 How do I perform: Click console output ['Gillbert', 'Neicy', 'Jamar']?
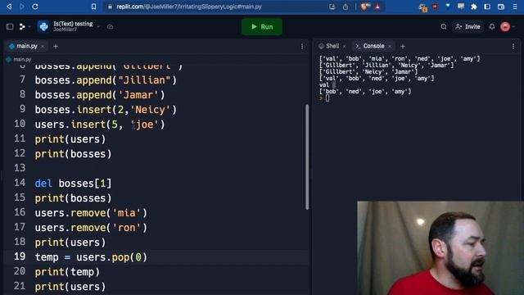click(368, 71)
